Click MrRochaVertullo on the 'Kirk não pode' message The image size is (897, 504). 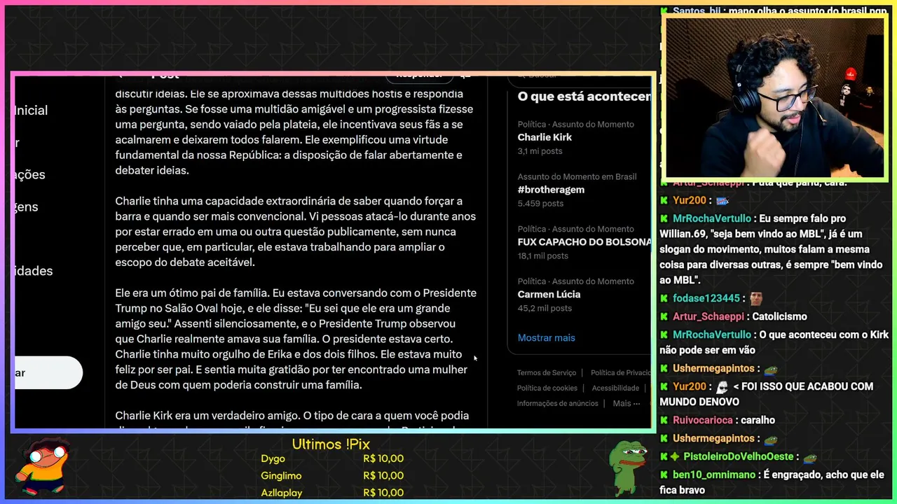711,335
